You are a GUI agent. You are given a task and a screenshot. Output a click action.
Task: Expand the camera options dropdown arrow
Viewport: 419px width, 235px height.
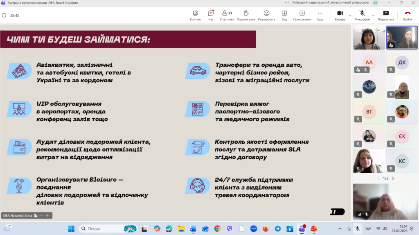[350, 16]
